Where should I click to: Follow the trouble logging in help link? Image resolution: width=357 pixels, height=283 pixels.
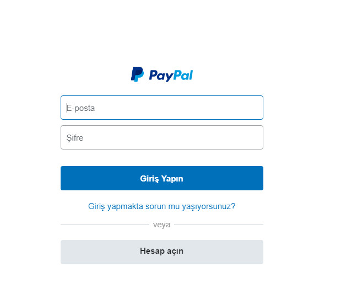click(x=161, y=206)
